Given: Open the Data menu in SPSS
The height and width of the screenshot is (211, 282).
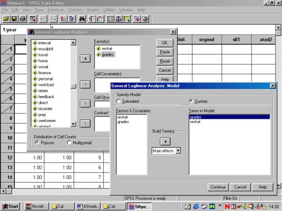Looking at the screenshot, I should 39,10.
